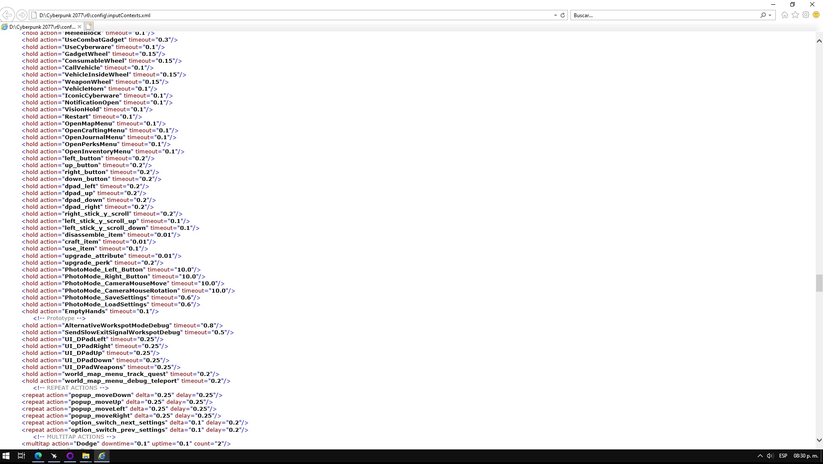Click the scrollbar down arrow
823x464 pixels.
pos(819,440)
